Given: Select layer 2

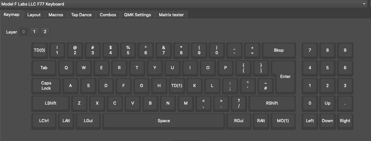Looking at the screenshot, I should point(45,32).
